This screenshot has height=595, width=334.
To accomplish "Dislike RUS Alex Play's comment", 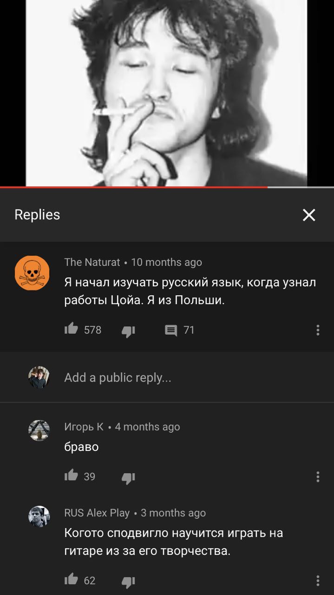I will 128,581.
